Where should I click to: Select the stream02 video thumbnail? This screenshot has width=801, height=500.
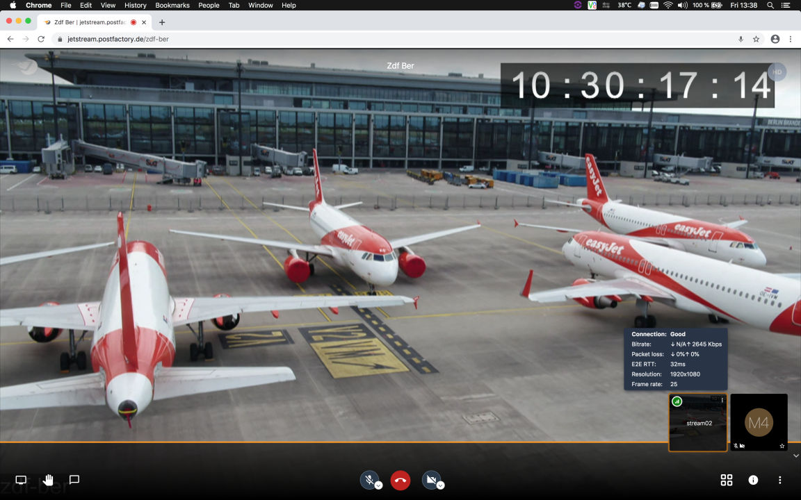tap(698, 422)
